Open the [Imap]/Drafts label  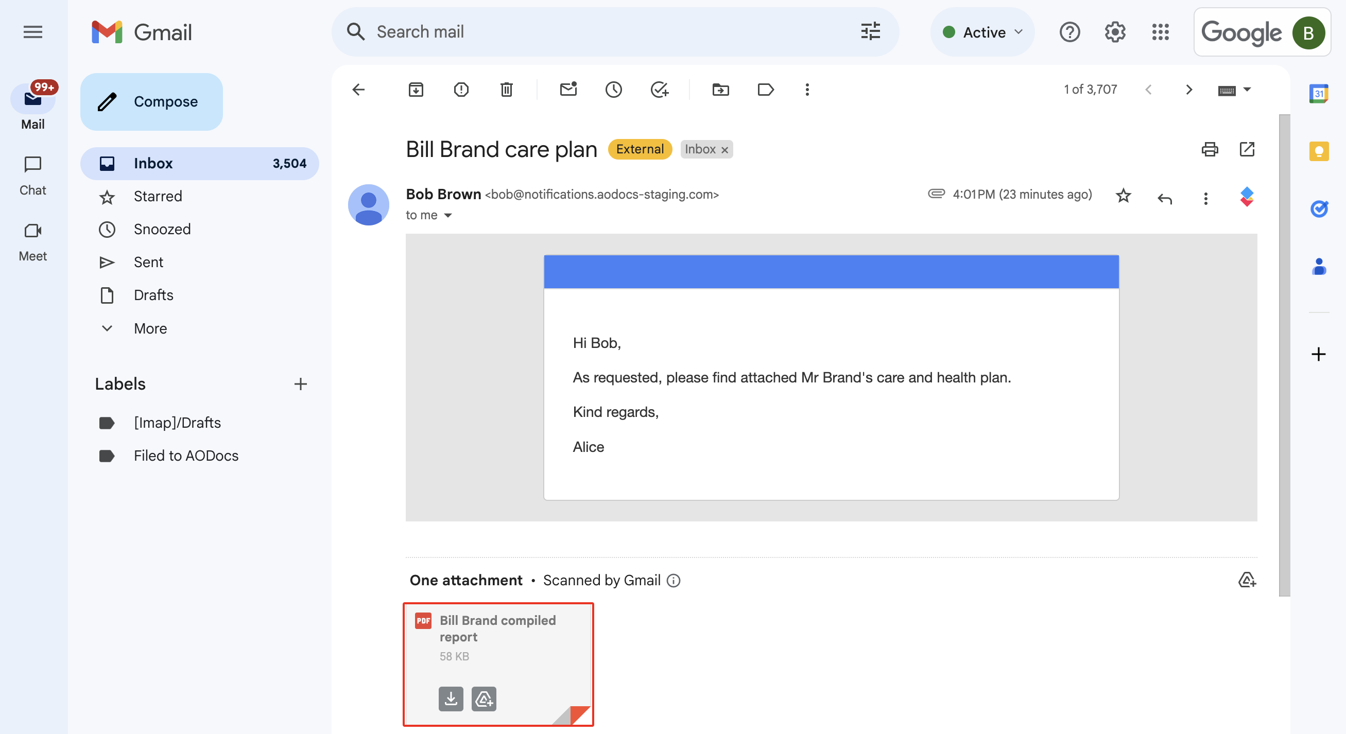point(200,423)
